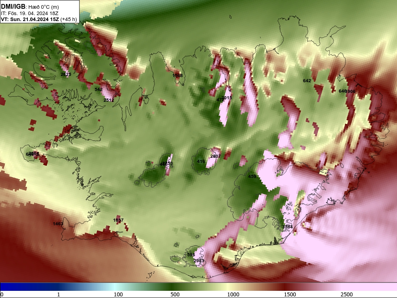Click the 1568 value label
The height and width of the screenshot is (298, 397).
click(x=177, y=75)
